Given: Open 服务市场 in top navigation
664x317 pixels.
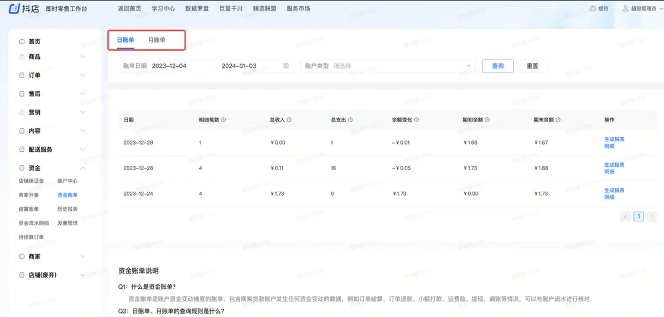Looking at the screenshot, I should (x=298, y=8).
